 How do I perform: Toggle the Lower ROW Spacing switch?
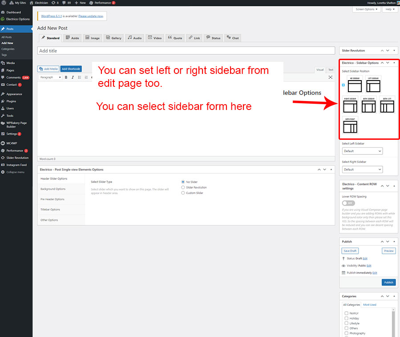click(348, 203)
